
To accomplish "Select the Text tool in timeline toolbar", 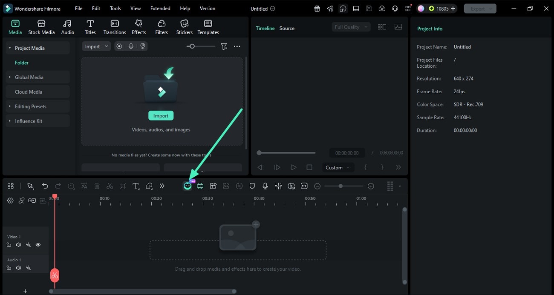I will [x=136, y=186].
